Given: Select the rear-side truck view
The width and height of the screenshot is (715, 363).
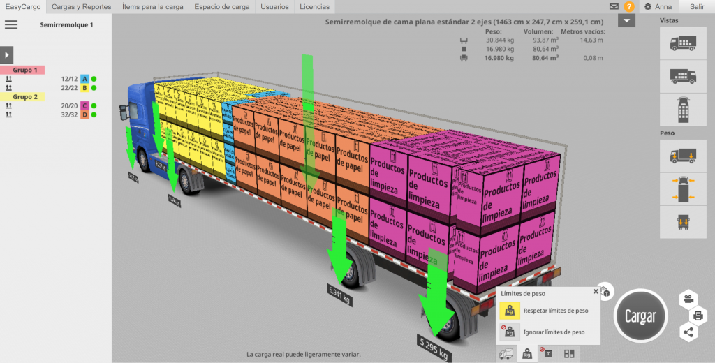Looking at the screenshot, I should [x=683, y=76].
